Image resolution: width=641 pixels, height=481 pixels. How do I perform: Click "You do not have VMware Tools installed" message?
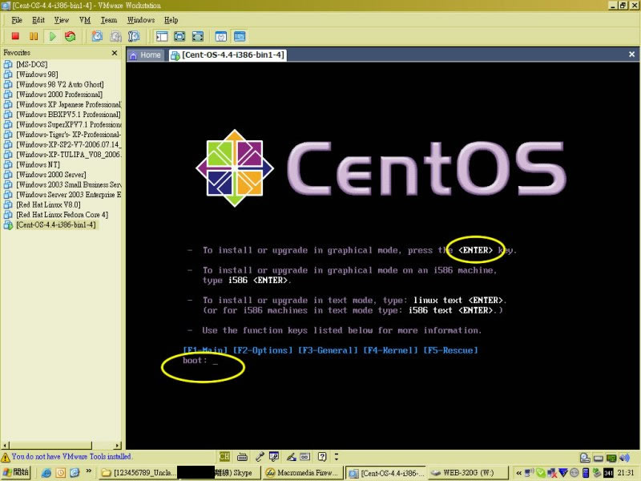pyautogui.click(x=71, y=456)
